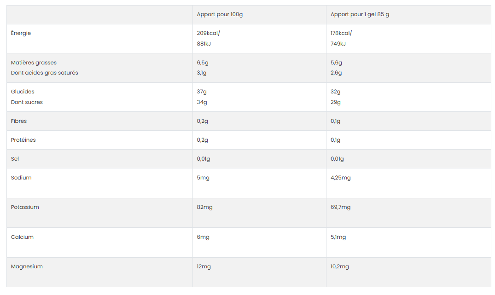The height and width of the screenshot is (295, 495).
Task: Select the "Matières grasses" label
Action: coord(34,63)
